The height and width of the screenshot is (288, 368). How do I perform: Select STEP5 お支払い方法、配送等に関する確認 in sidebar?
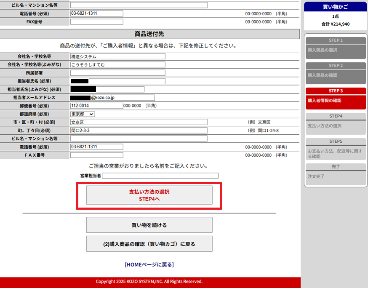[336, 150]
